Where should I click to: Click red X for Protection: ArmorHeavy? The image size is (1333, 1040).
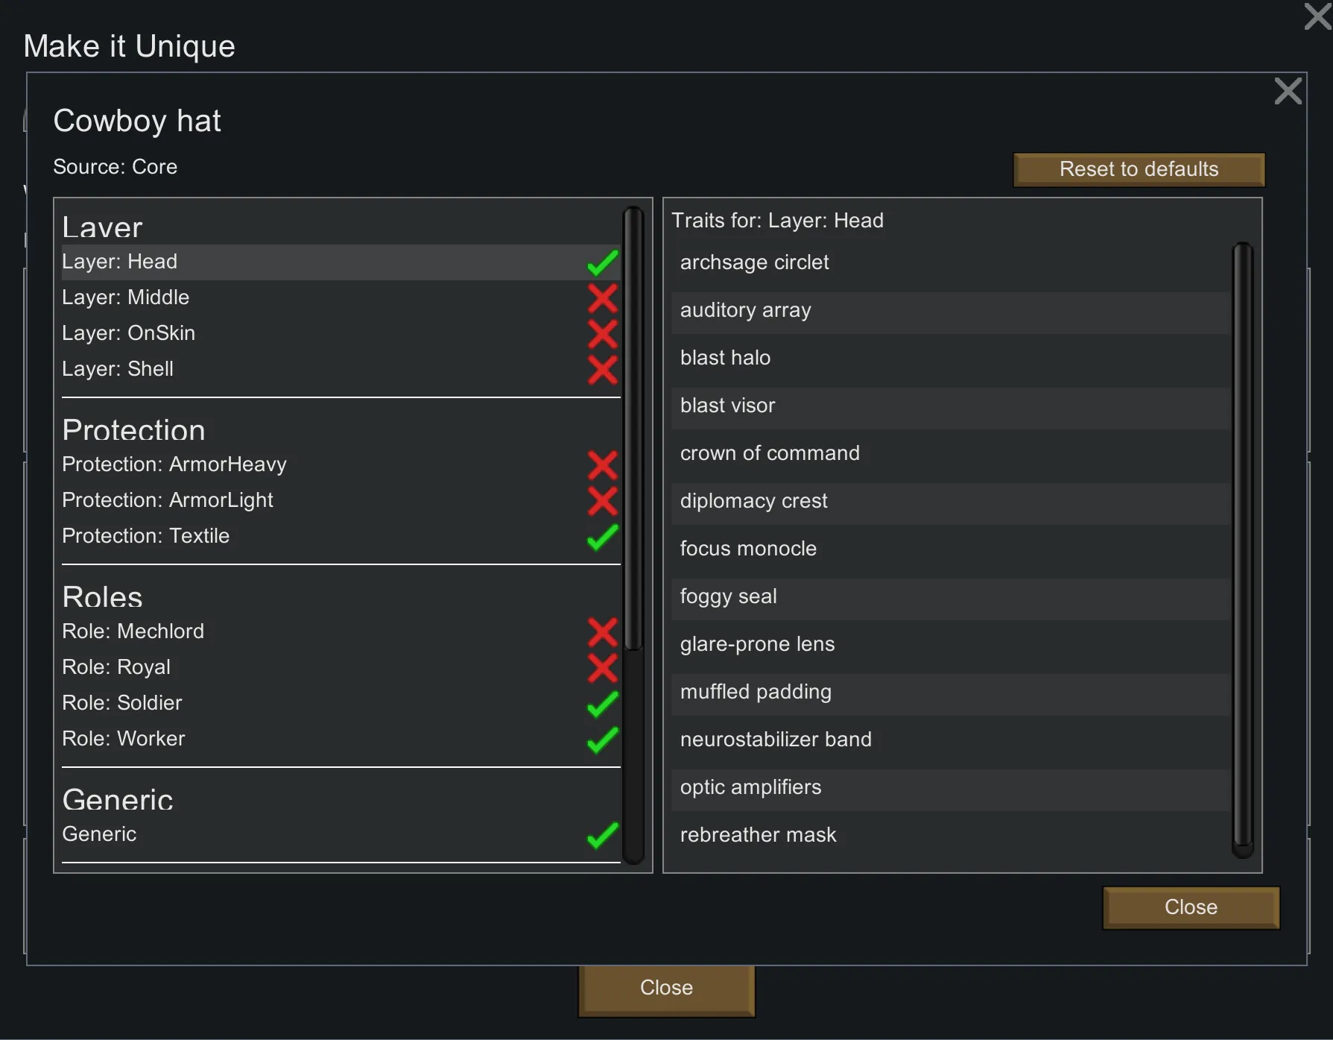602,465
